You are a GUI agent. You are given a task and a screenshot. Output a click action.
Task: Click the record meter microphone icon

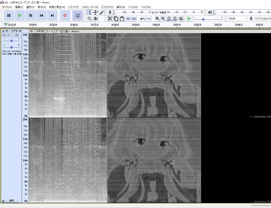(110, 12)
